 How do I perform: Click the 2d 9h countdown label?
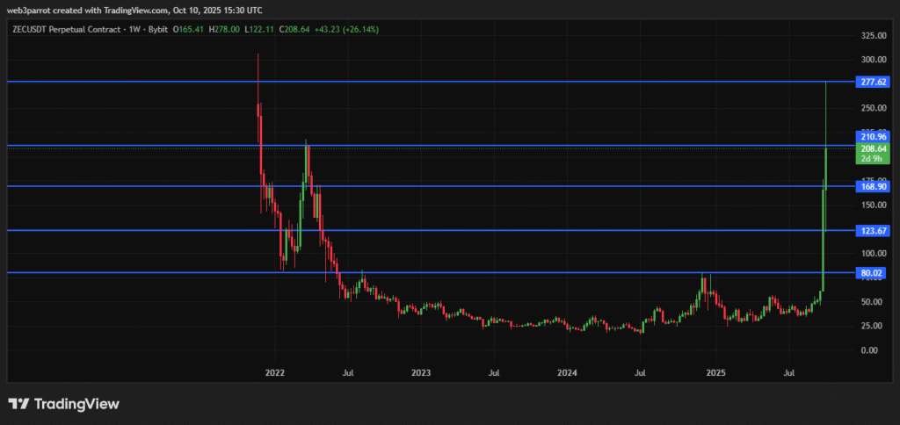point(871,160)
